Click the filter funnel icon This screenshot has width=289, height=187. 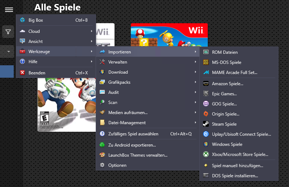(8, 32)
